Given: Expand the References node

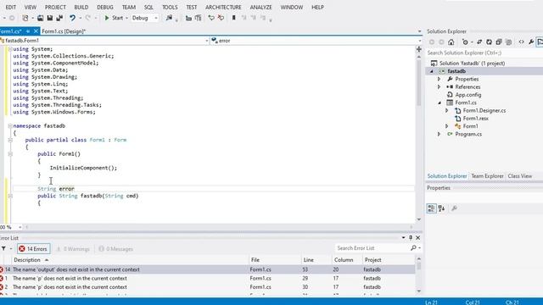Looking at the screenshot, I should tap(439, 86).
